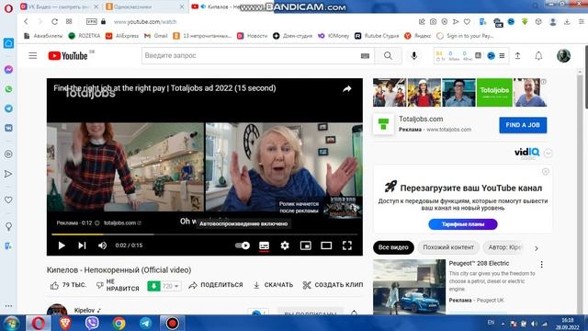Open the Peugeot 208 Electric thumbnail
The width and height of the screenshot is (588, 331).
point(409,287)
